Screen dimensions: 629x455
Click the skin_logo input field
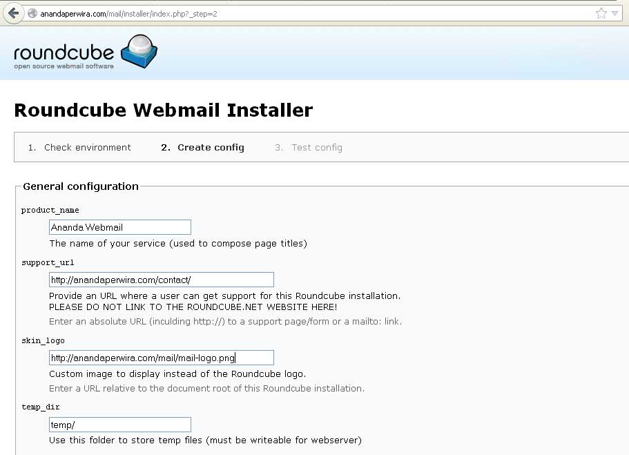coord(162,358)
